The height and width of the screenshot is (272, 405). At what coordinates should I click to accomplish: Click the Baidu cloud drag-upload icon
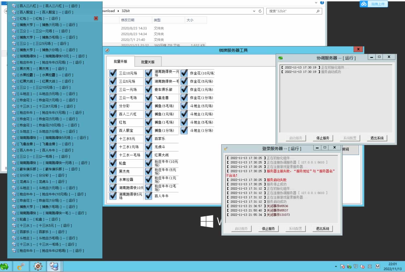pos(364,4)
